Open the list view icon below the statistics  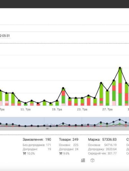tap(83, 160)
